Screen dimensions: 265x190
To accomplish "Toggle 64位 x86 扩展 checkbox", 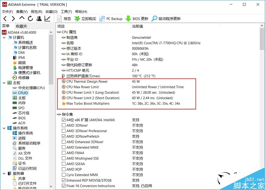I will coord(64,120).
